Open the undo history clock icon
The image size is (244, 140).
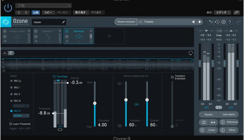pos(217,22)
